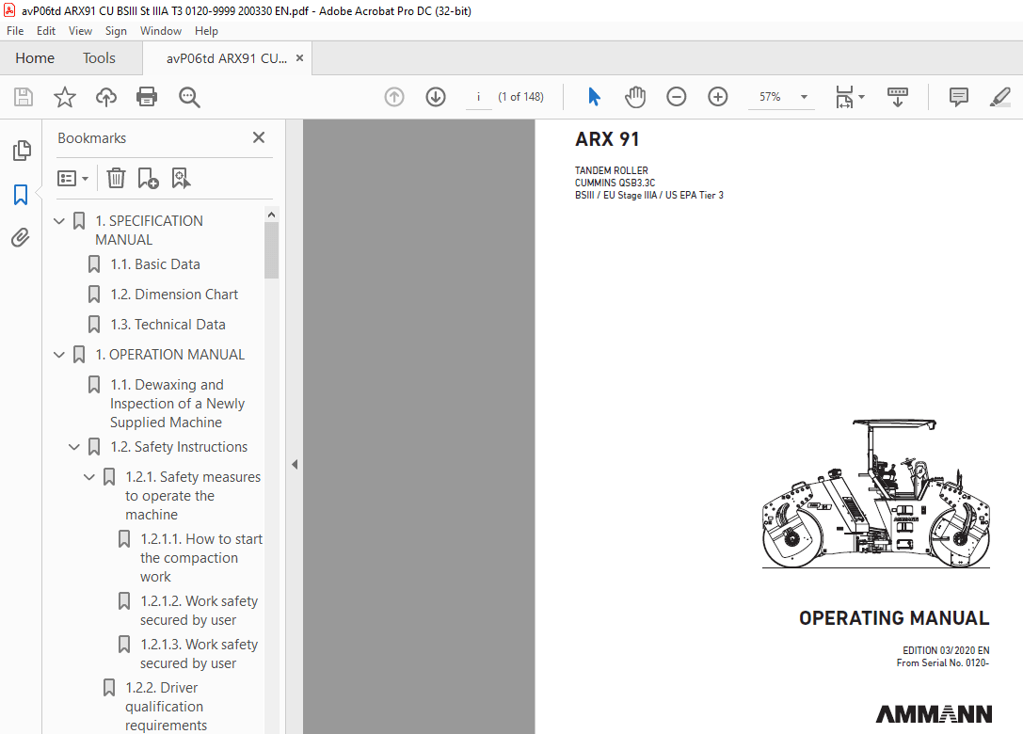Open the zoom percentage dropdown

click(802, 96)
